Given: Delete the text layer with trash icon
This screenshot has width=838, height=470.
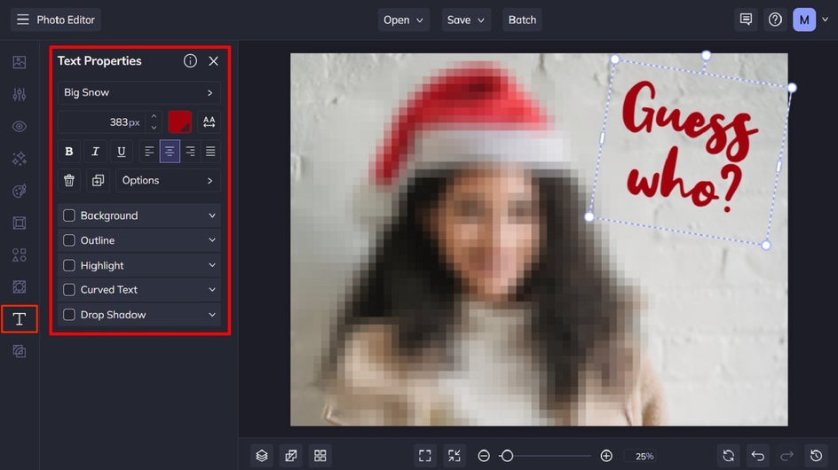Looking at the screenshot, I should [69, 181].
